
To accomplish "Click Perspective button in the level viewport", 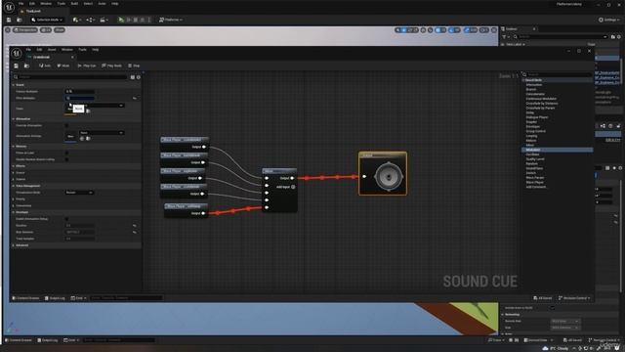I will click(24, 30).
